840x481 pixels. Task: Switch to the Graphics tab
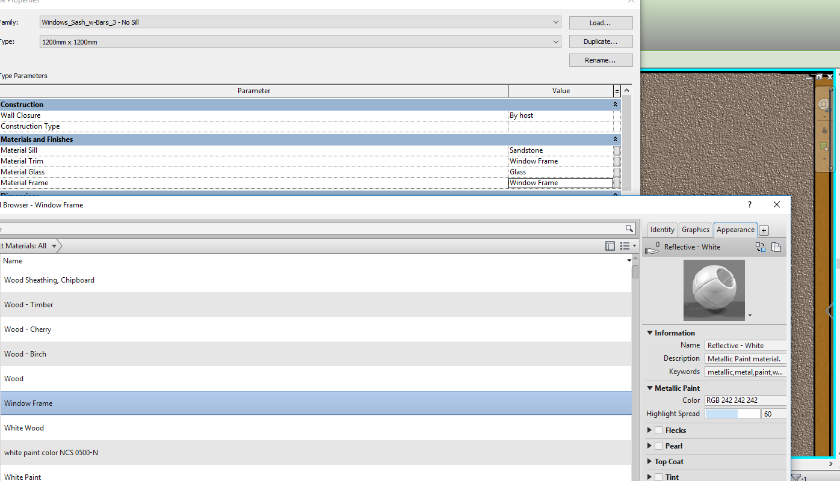[x=696, y=230]
